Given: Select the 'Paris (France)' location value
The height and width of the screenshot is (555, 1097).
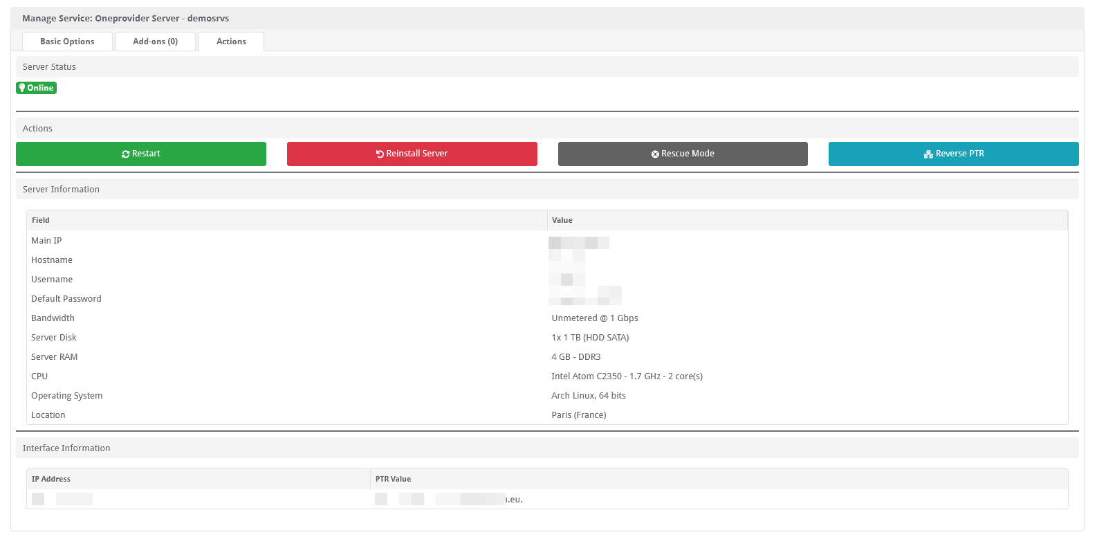Looking at the screenshot, I should pos(579,415).
